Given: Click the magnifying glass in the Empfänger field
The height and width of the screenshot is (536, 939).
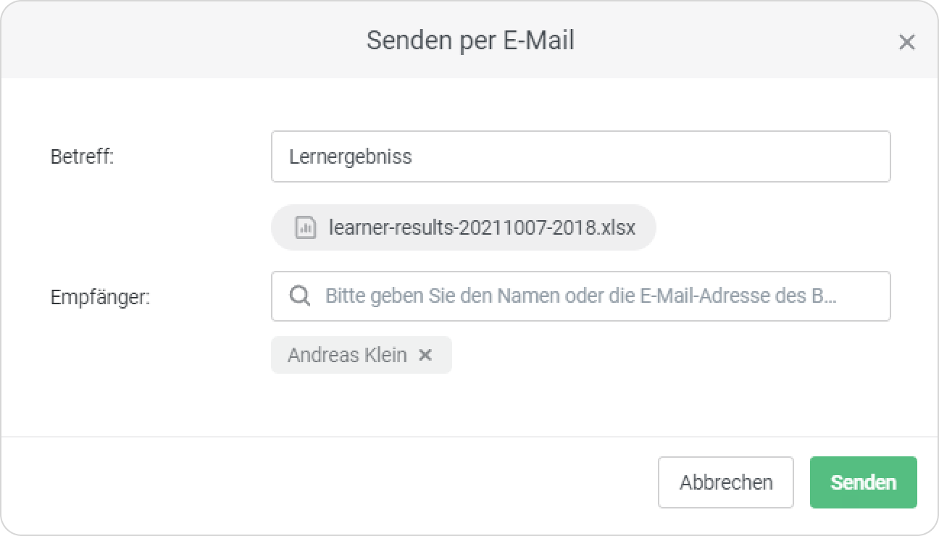Looking at the screenshot, I should pyautogui.click(x=300, y=296).
